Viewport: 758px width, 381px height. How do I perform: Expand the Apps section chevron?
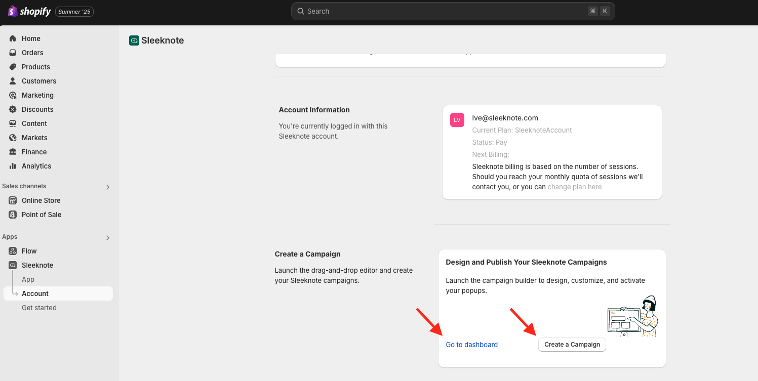(107, 237)
